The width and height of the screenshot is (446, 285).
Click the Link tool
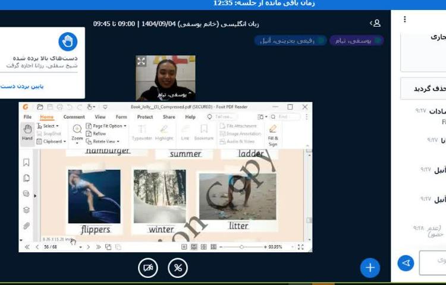click(x=185, y=133)
